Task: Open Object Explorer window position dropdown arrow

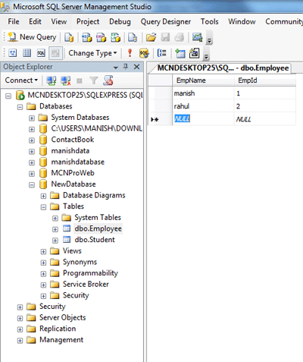Action: click(x=116, y=68)
